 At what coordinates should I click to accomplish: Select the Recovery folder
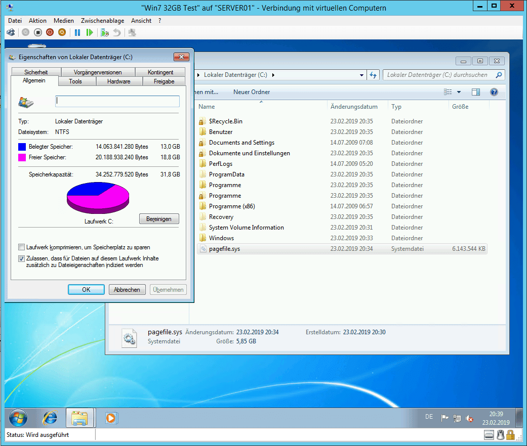(x=221, y=217)
